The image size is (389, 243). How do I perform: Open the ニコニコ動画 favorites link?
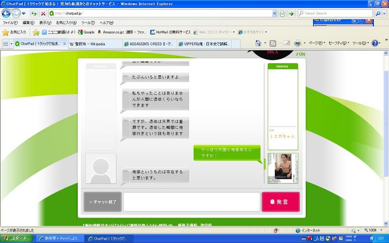click(x=58, y=32)
